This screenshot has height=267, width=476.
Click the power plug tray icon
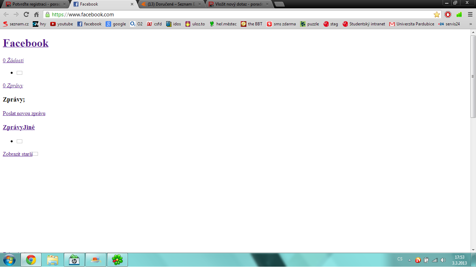426,260
